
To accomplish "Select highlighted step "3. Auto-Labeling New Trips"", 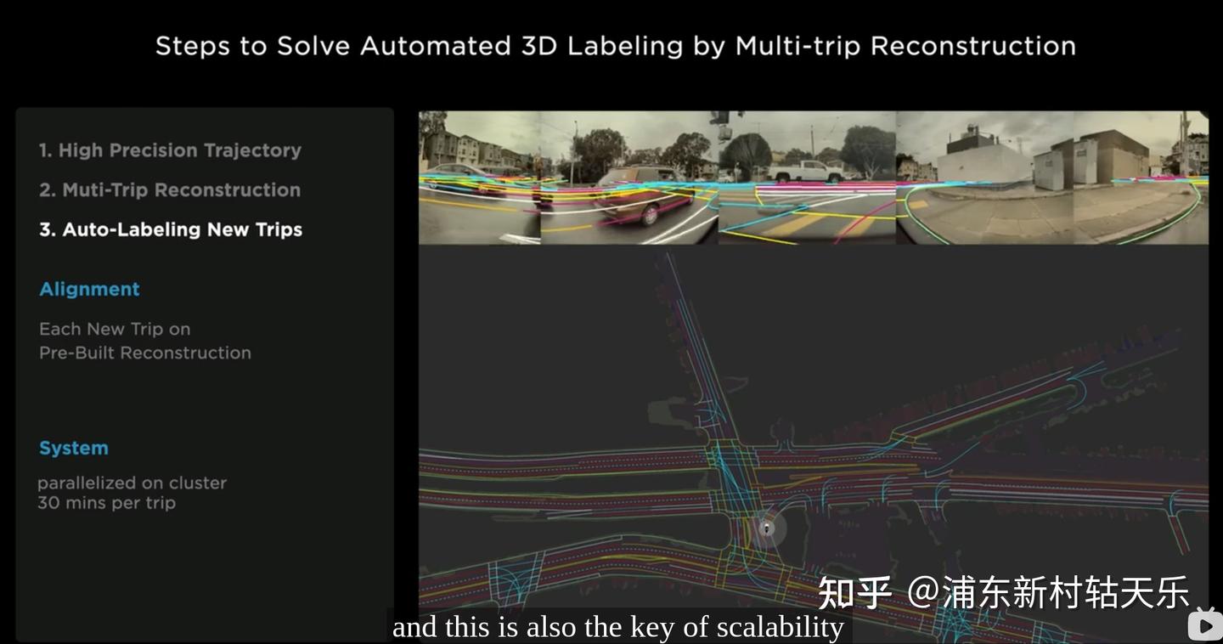I will [171, 229].
